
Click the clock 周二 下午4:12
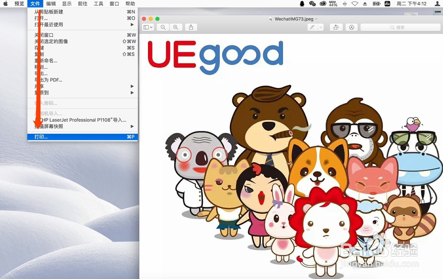(x=412, y=4)
